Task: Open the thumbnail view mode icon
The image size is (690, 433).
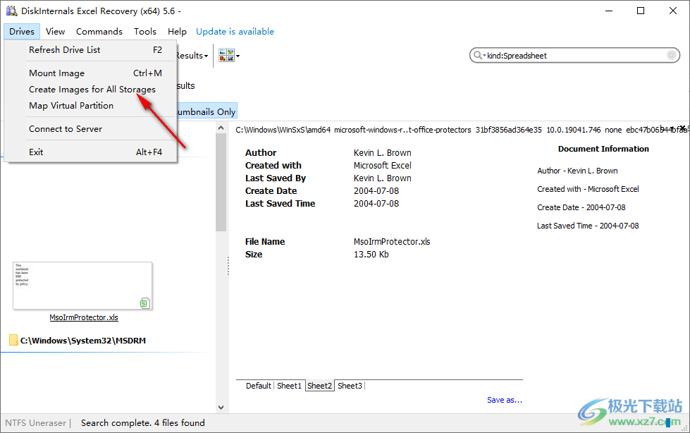Action: click(226, 56)
